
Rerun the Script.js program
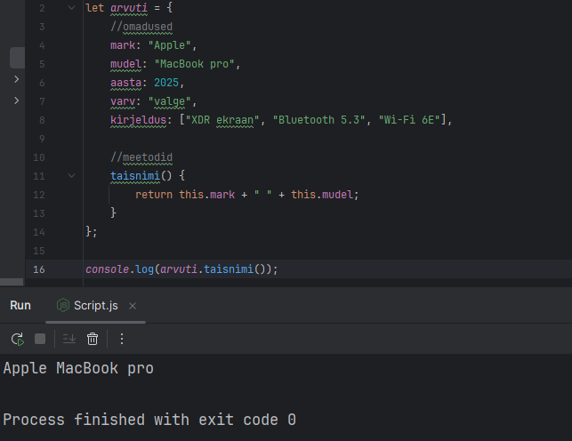tap(17, 339)
